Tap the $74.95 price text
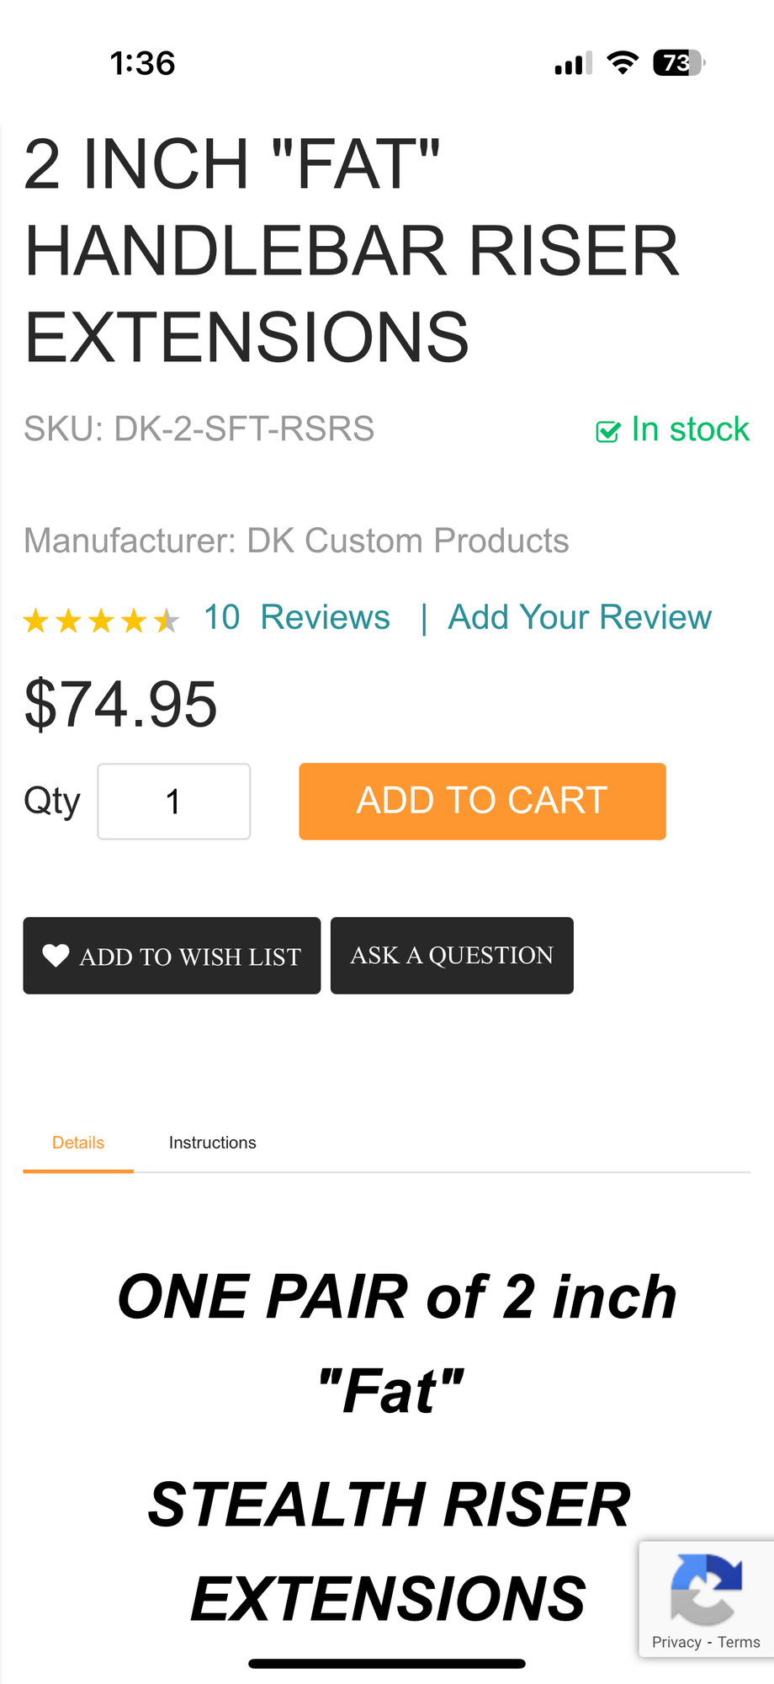Viewport: 774px width, 1684px height. pos(121,704)
